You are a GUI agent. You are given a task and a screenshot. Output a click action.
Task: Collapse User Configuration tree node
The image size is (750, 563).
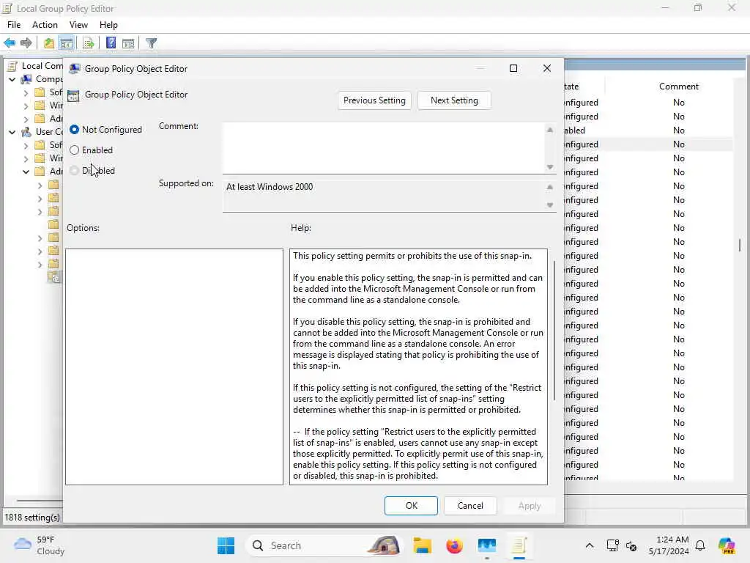pyautogui.click(x=12, y=132)
